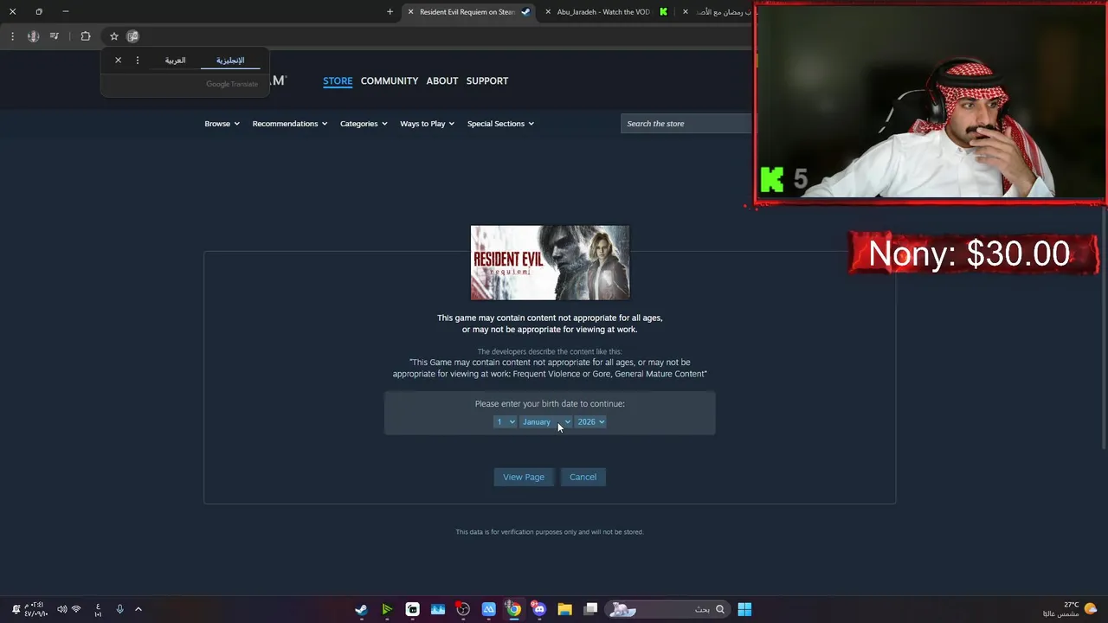Screen dimensions: 1108x623
Task: Go to the ABOUT page
Action: pos(442,80)
